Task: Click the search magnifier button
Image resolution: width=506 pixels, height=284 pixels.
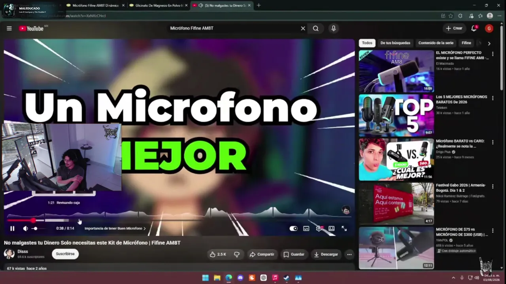Action: pos(315,28)
